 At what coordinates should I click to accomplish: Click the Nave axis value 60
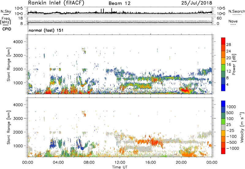coord(219,18)
